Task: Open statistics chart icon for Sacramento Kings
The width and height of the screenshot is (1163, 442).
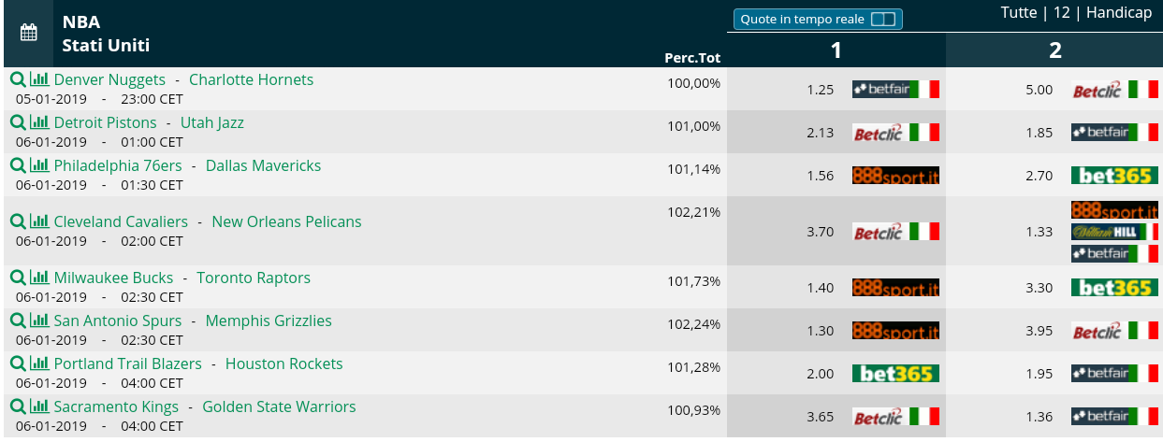Action: pyautogui.click(x=39, y=406)
